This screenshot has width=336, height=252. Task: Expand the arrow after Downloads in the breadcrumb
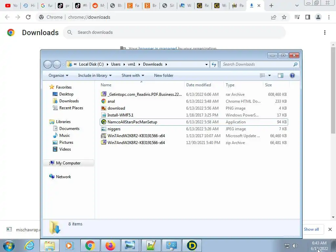click(166, 64)
